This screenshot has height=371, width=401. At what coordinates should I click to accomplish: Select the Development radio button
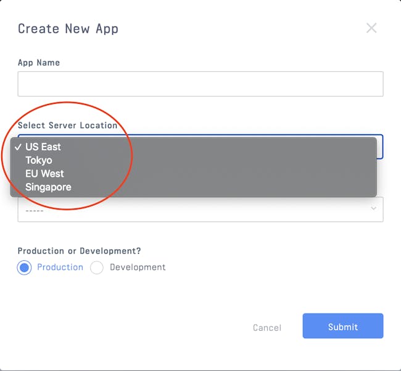pos(97,268)
